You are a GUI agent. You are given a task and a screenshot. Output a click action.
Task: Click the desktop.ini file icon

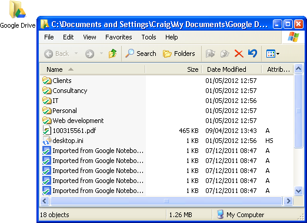click(47, 141)
